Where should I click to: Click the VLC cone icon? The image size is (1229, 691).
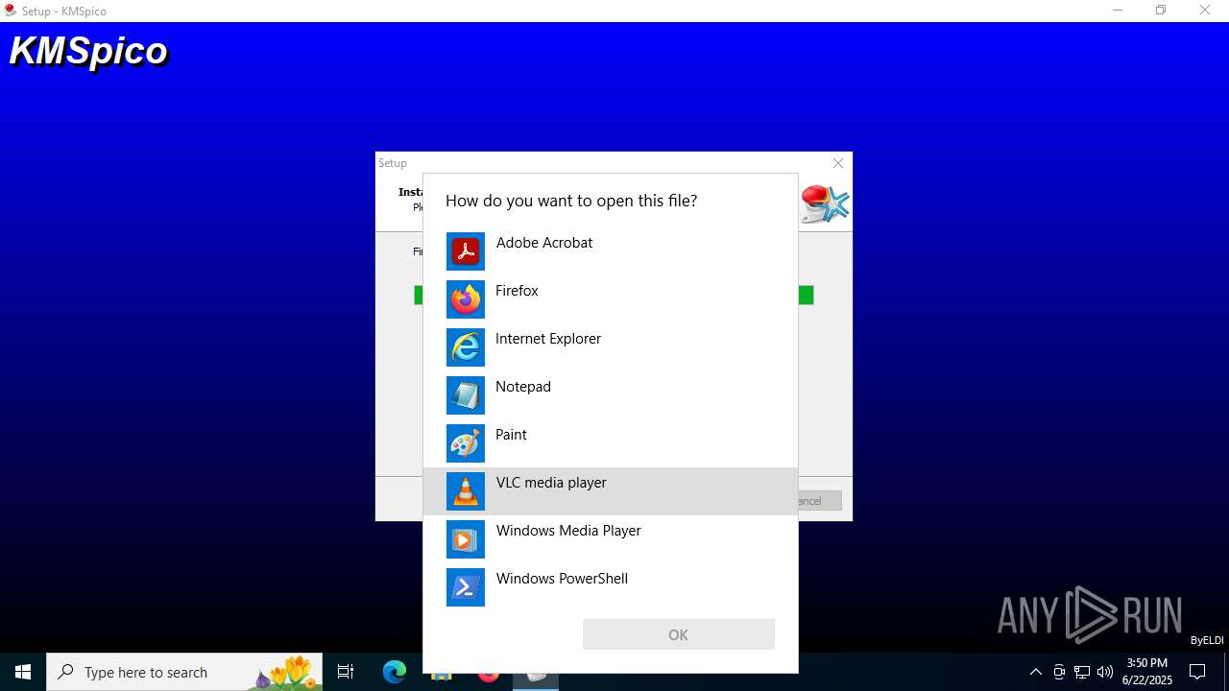coord(466,491)
